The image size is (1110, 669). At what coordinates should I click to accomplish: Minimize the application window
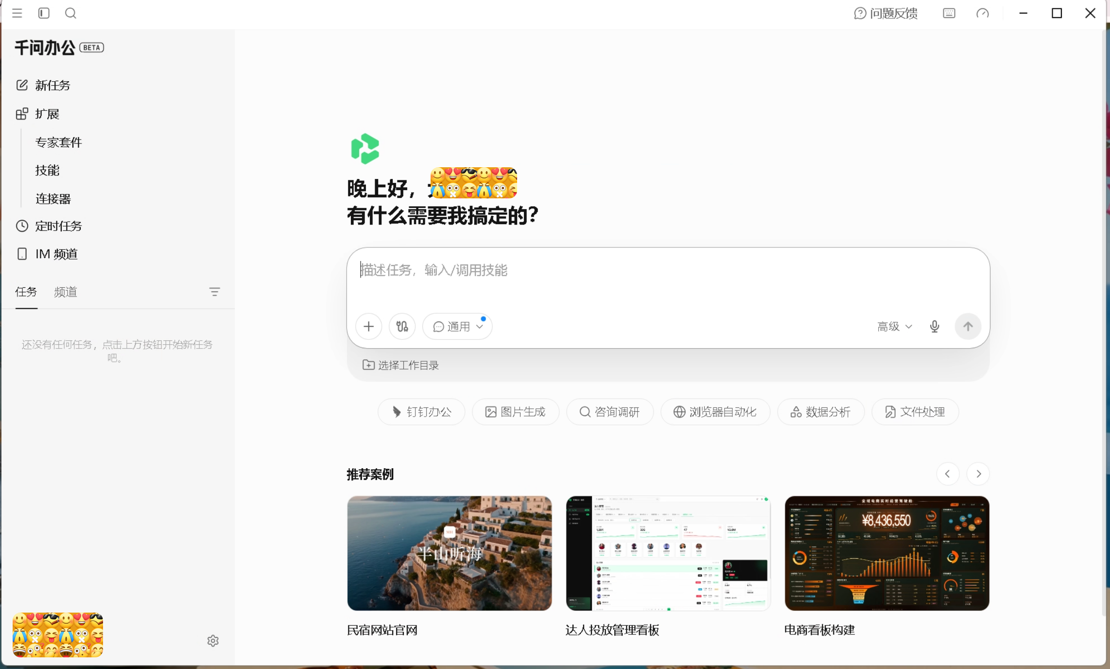pos(1023,13)
